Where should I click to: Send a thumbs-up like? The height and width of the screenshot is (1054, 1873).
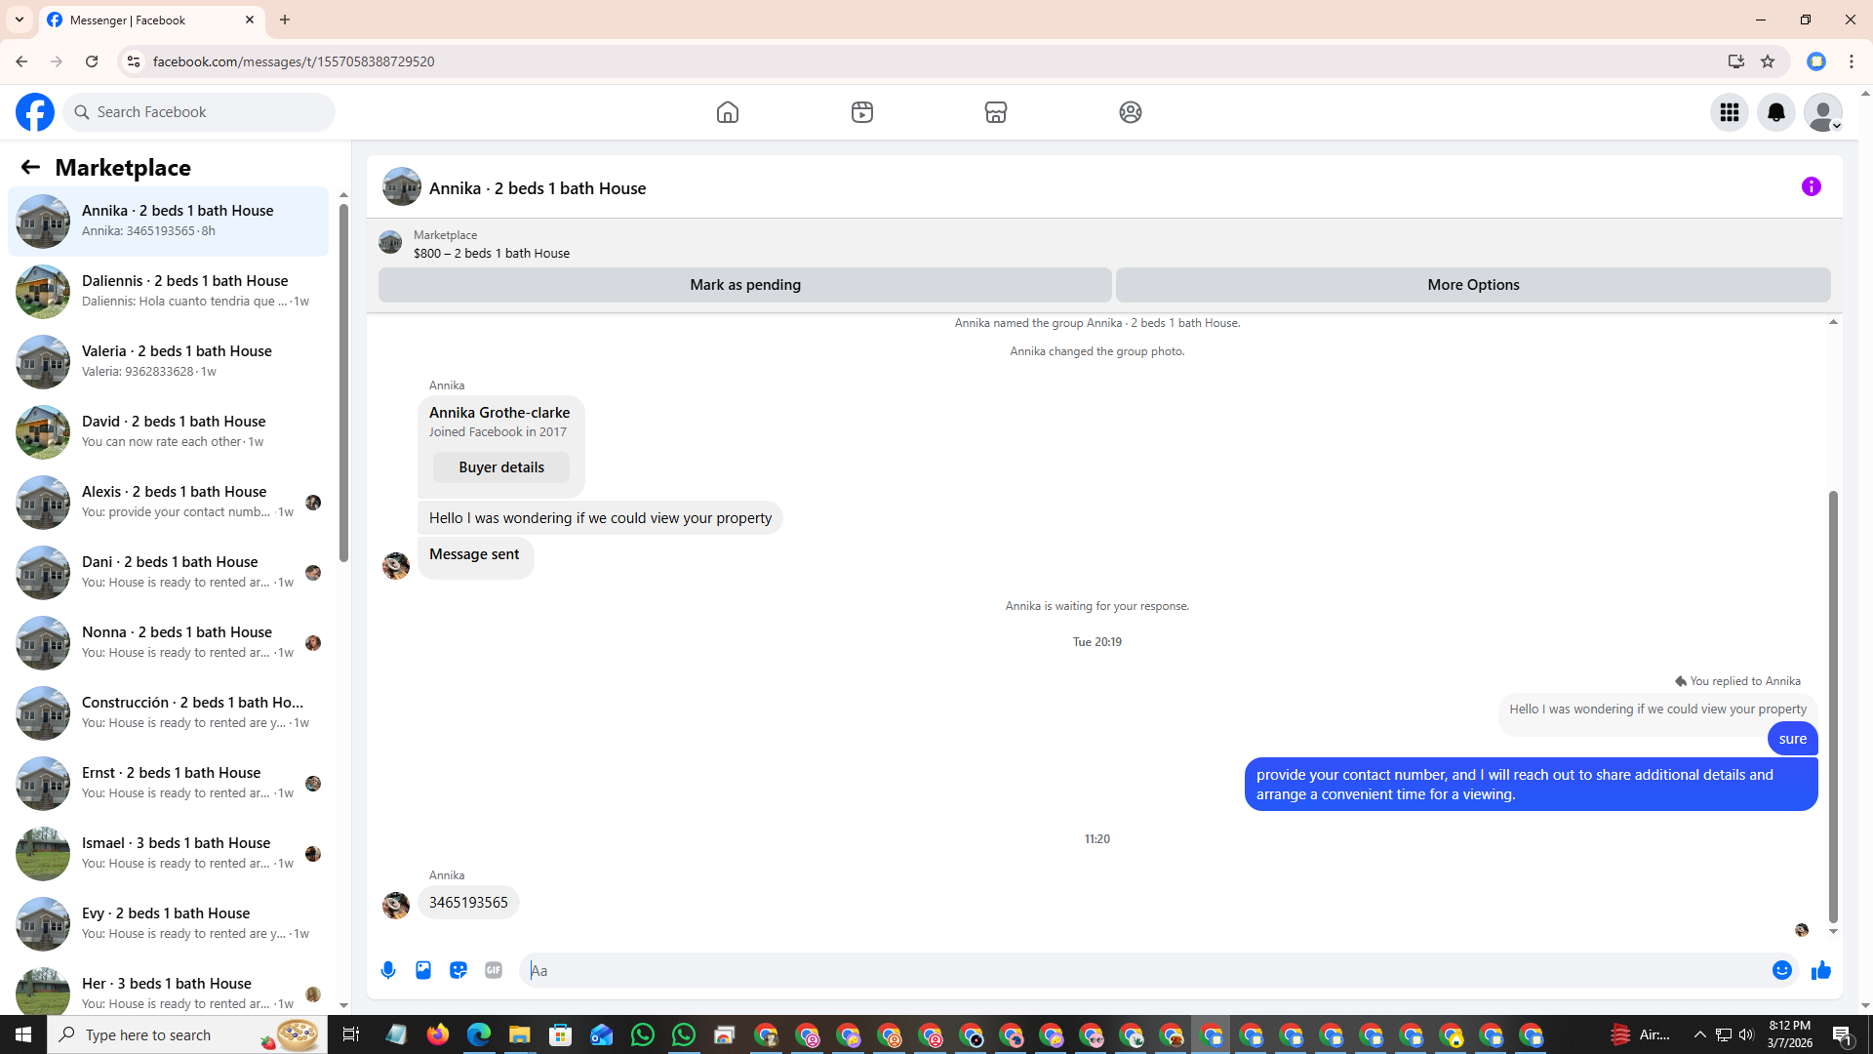point(1821,970)
